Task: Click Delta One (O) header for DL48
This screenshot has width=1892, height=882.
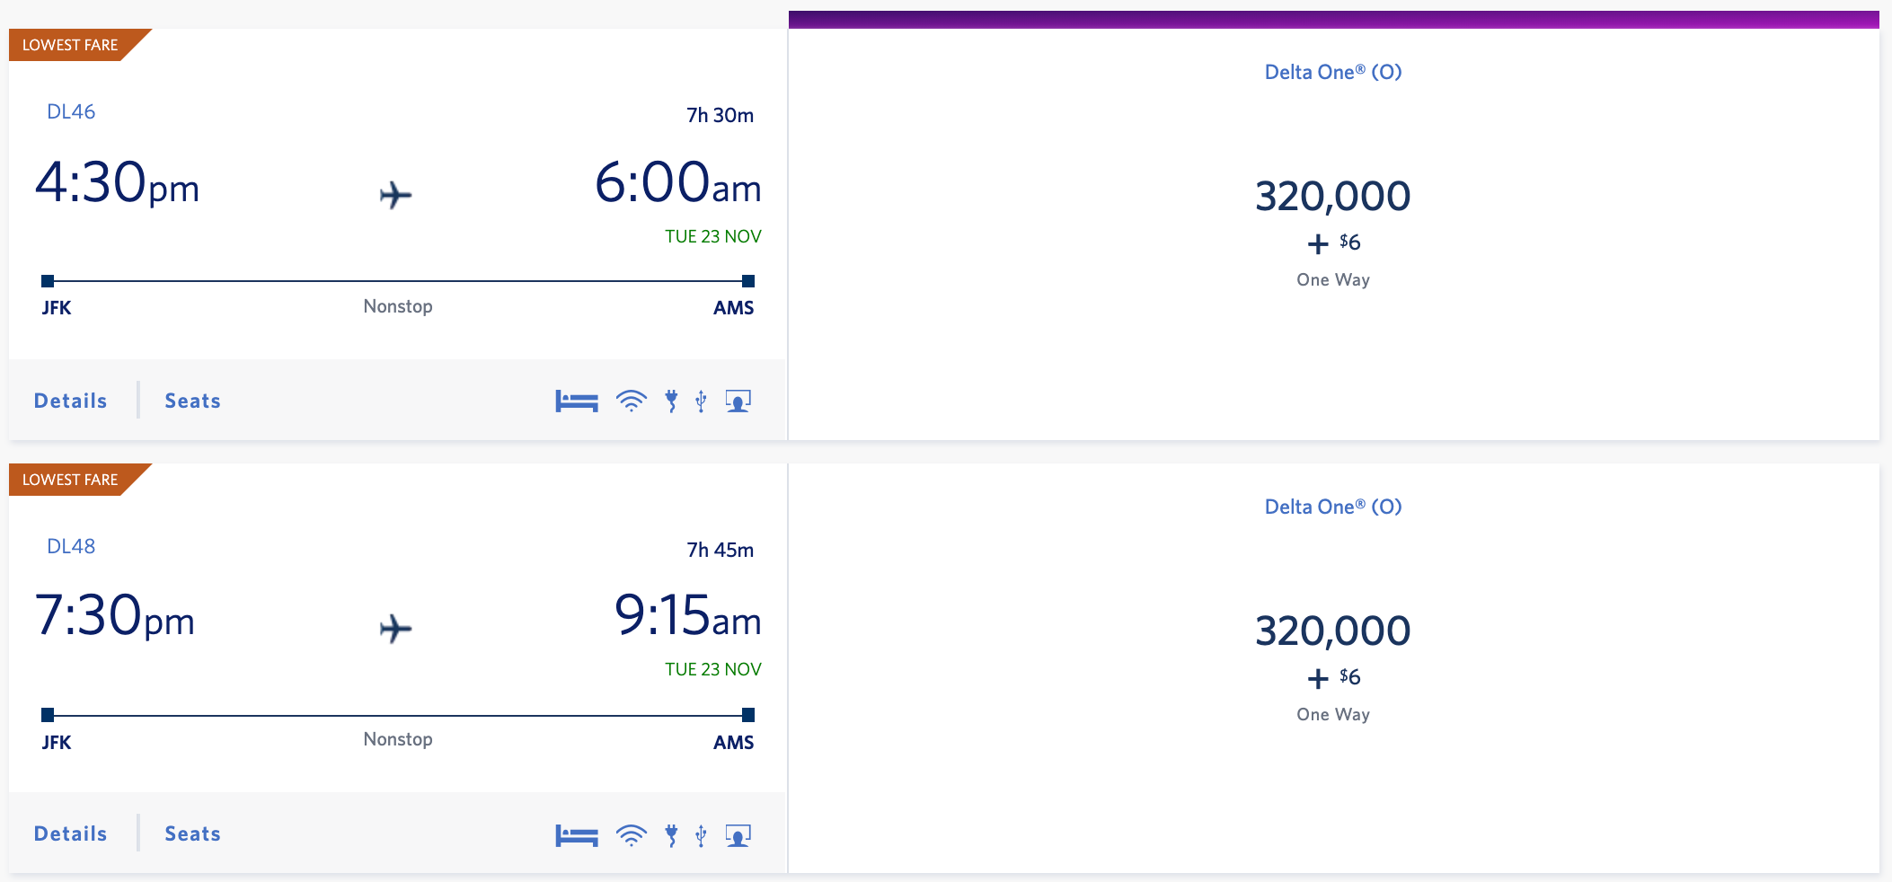Action: [x=1333, y=507]
